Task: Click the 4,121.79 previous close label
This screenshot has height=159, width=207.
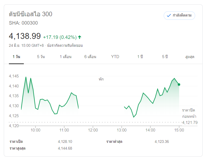Action: point(190,123)
